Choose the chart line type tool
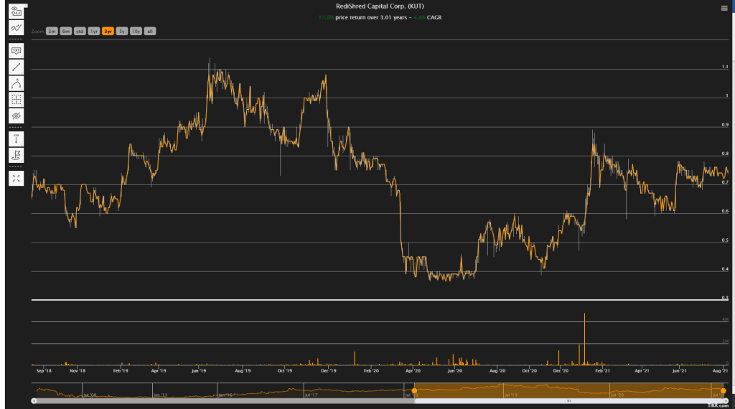The width and height of the screenshot is (735, 409). [x=16, y=28]
